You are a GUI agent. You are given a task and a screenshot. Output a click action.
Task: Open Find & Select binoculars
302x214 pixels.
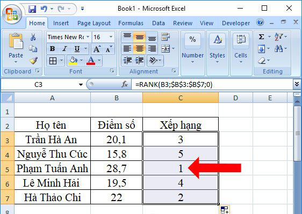coord(281,49)
